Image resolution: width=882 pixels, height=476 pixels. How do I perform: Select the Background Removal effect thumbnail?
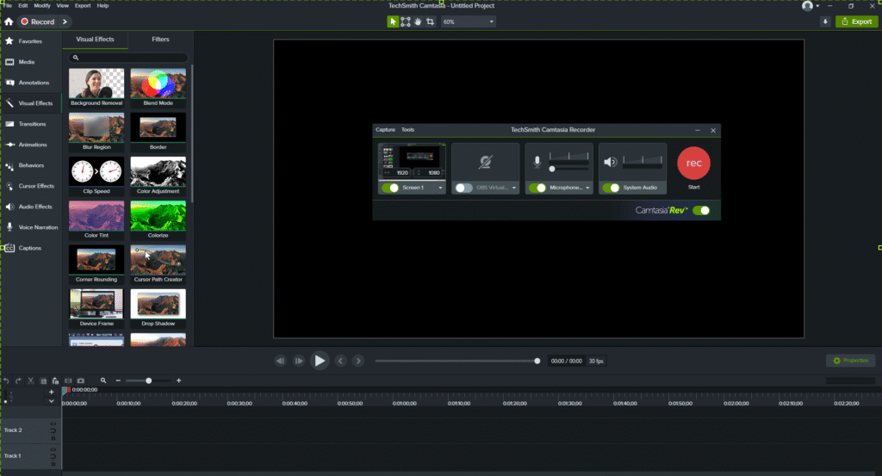click(96, 88)
